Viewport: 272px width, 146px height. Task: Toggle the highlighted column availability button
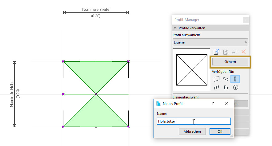tap(235, 79)
